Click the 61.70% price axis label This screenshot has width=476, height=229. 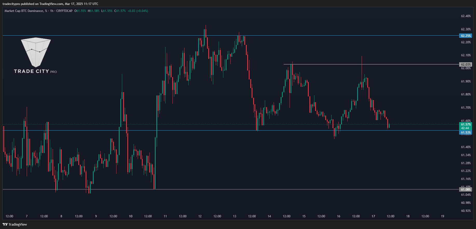(x=466, y=108)
